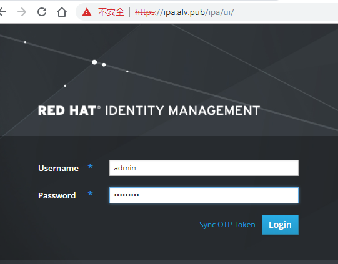This screenshot has width=338, height=264.
Task: Click the blue Login button
Action: tap(280, 225)
